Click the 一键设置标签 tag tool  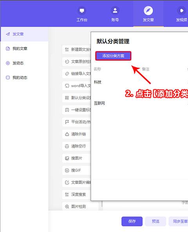tap(76, 110)
